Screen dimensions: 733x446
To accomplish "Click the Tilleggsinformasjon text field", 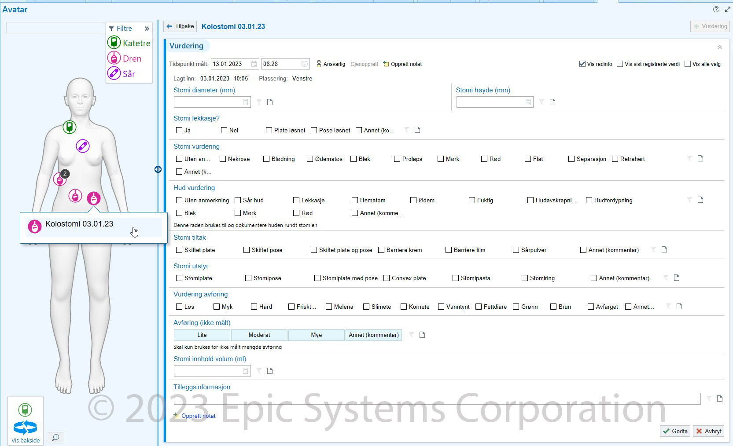I will coord(437,398).
